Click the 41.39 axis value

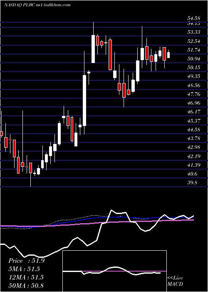point(194,165)
